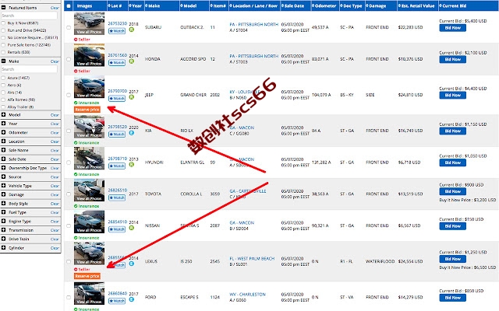The image size is (499, 311).
Task: Check the Run and Drive filter
Action: pos(3,30)
